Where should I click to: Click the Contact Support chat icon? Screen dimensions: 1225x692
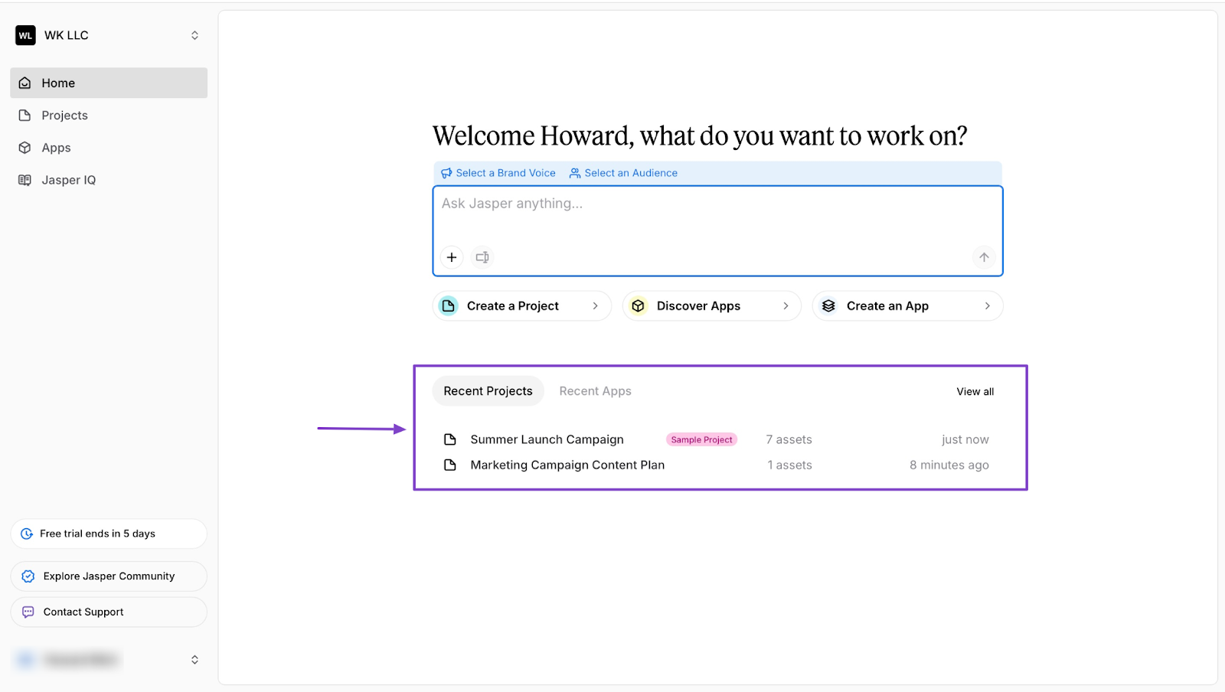28,612
